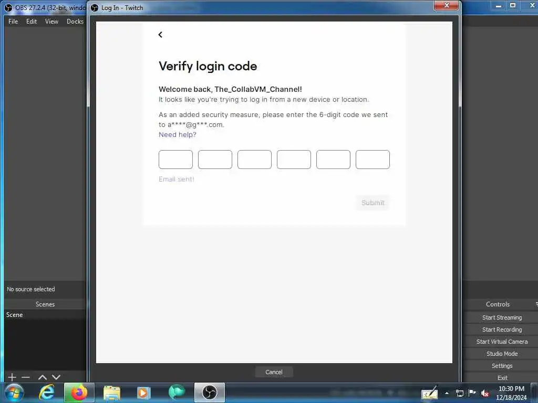Open Windows Explorer folder icon on taskbar
538x403 pixels.
click(112, 393)
